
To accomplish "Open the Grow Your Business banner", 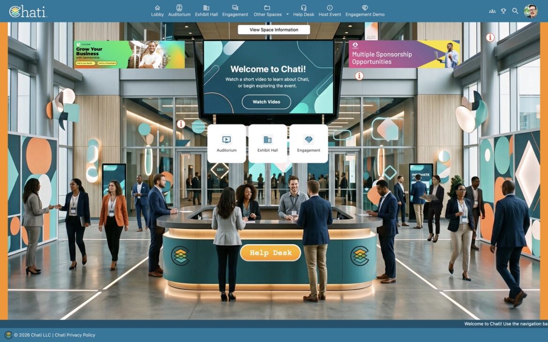I will tap(129, 54).
